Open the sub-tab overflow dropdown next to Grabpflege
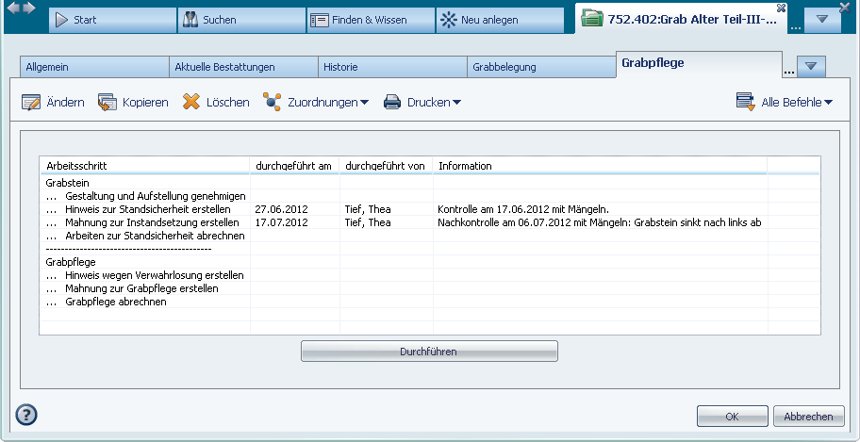This screenshot has height=442, width=860. coord(812,67)
